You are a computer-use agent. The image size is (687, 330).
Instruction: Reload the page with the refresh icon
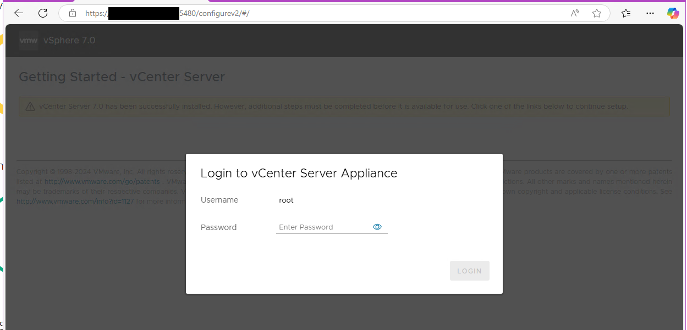(43, 13)
